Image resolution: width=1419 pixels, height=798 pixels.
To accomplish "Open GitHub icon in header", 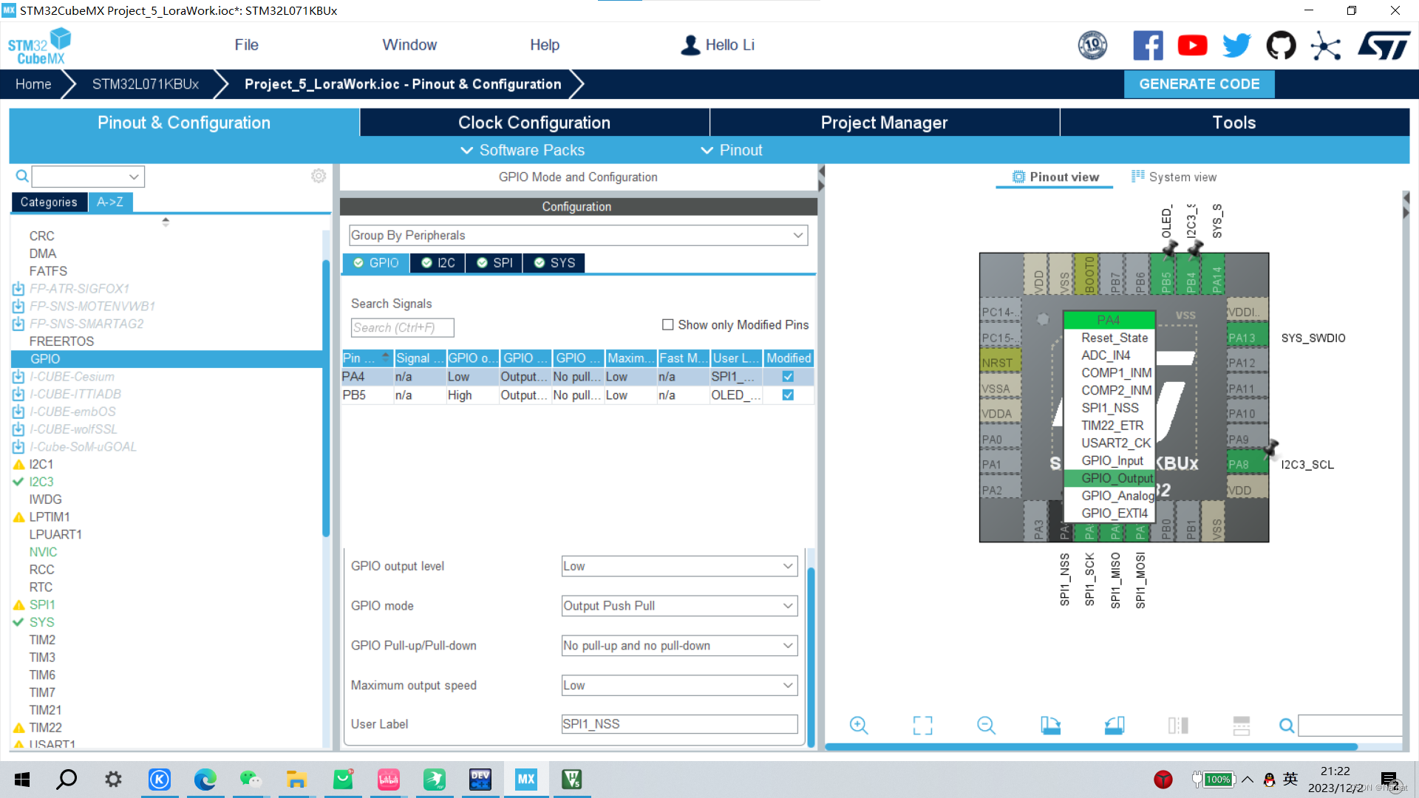I will [x=1281, y=46].
